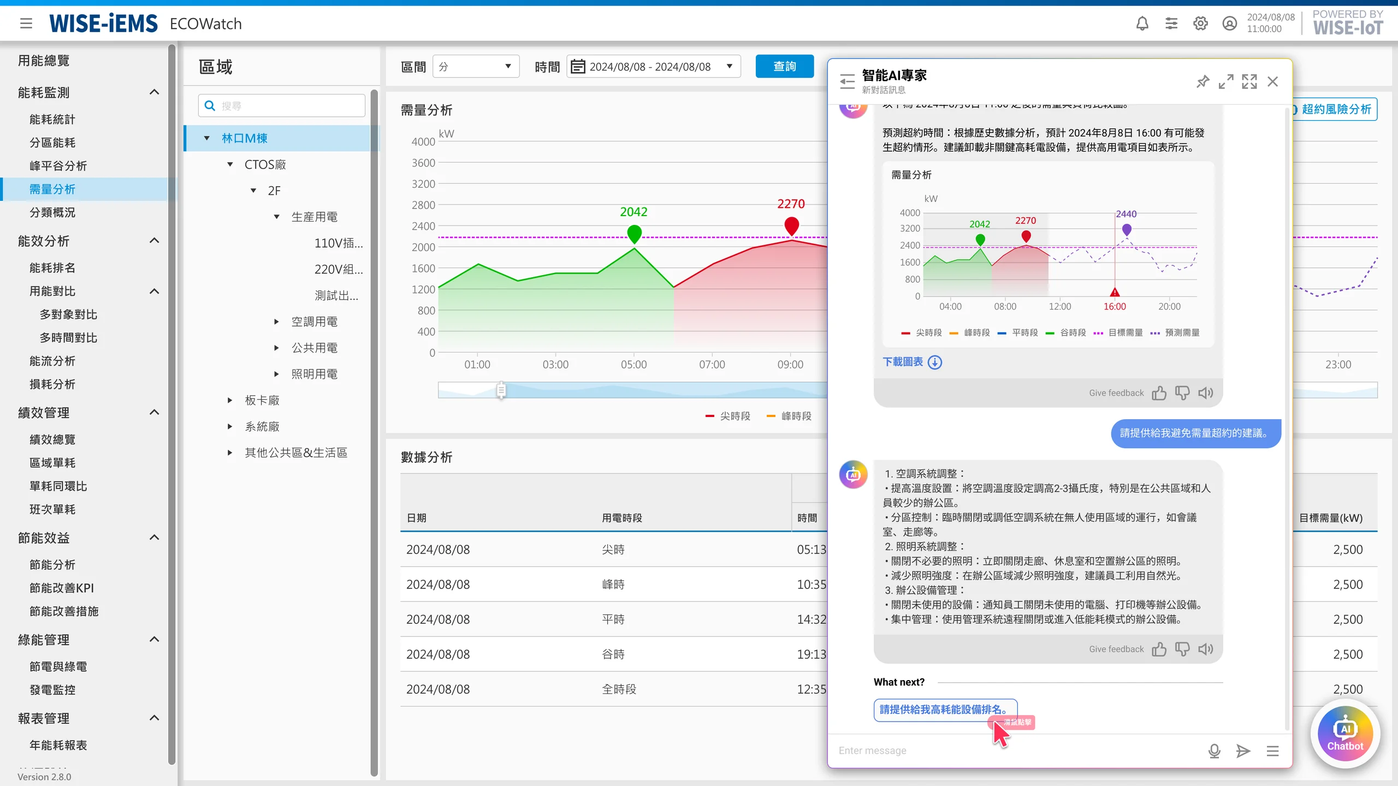Open the hamburger navigation menu
The height and width of the screenshot is (786, 1398).
pyautogui.click(x=26, y=23)
